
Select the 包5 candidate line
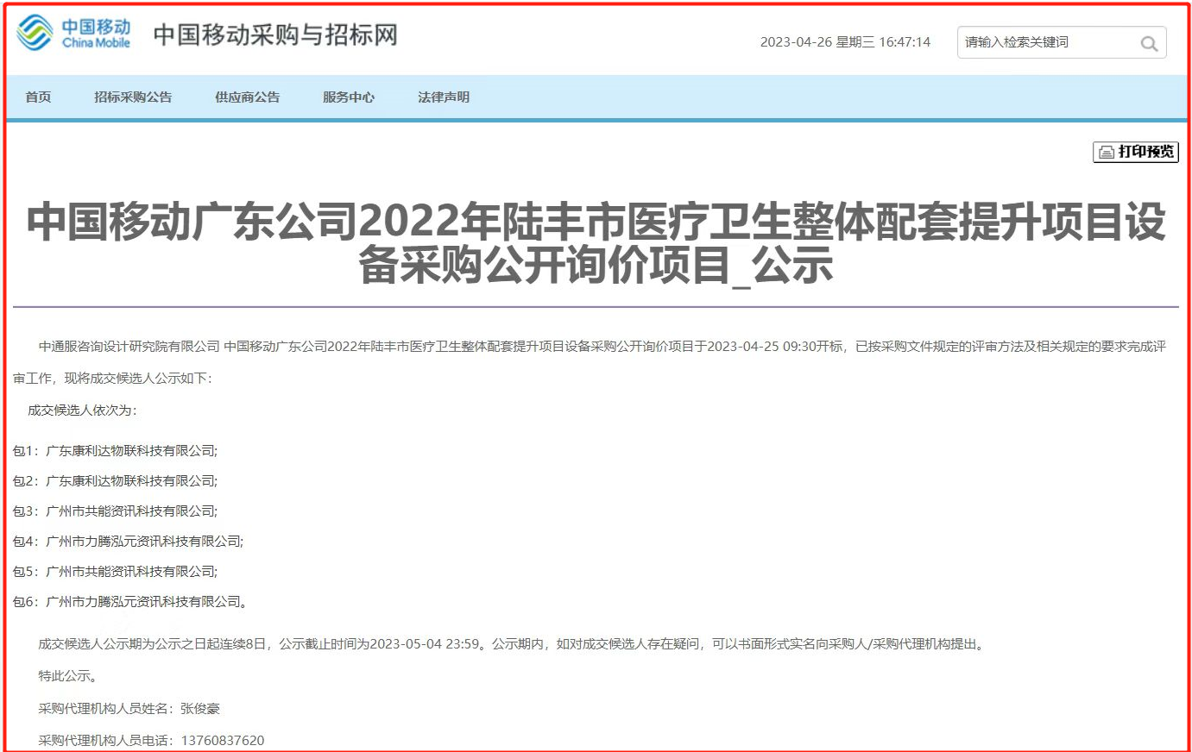[116, 571]
